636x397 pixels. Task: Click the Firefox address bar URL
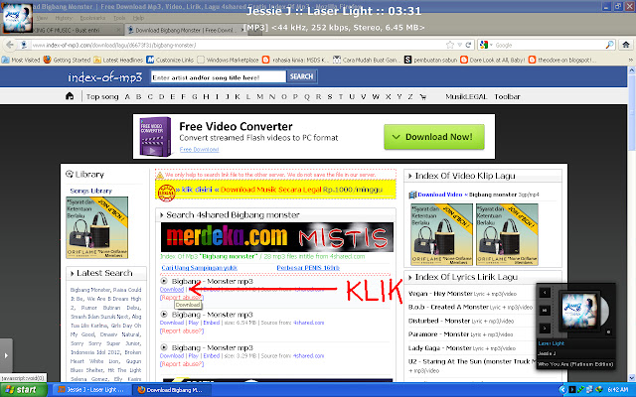point(114,46)
